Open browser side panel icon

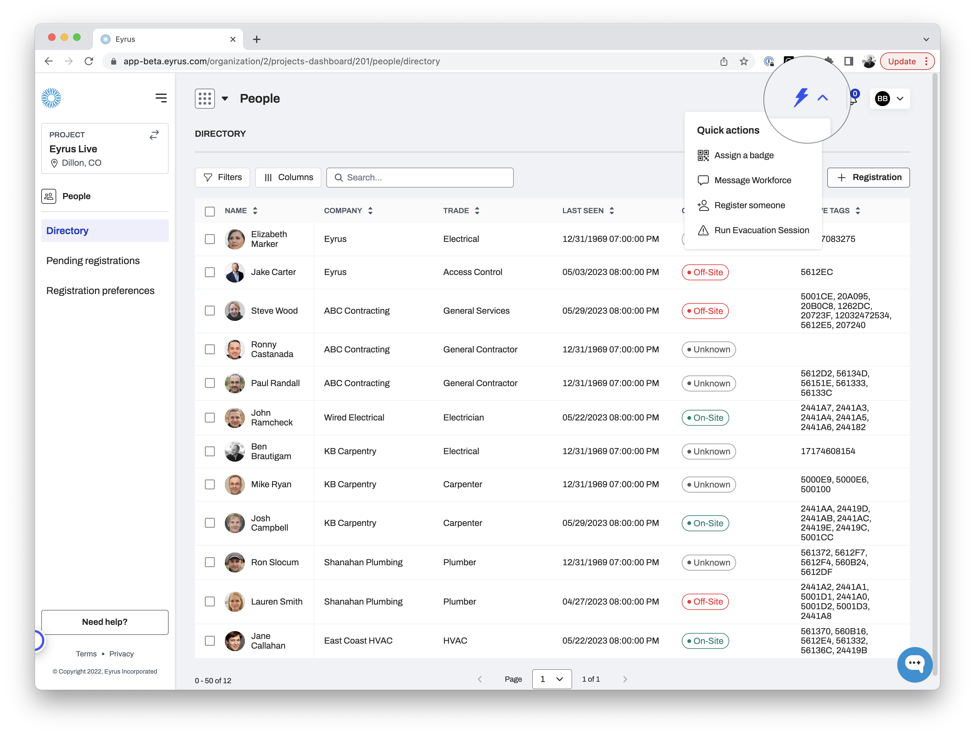click(848, 61)
